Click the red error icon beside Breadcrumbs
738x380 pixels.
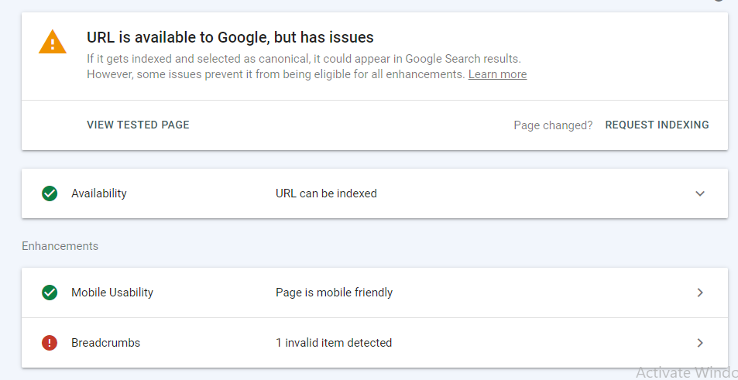point(50,343)
